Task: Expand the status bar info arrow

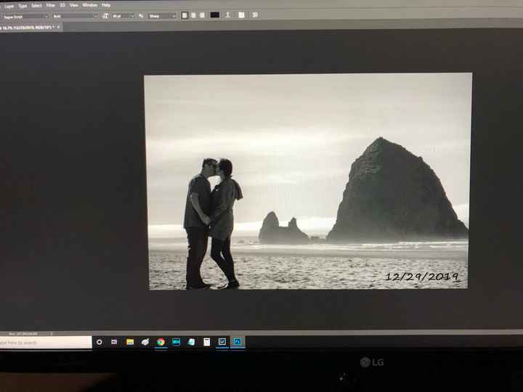Action: [x=52, y=334]
